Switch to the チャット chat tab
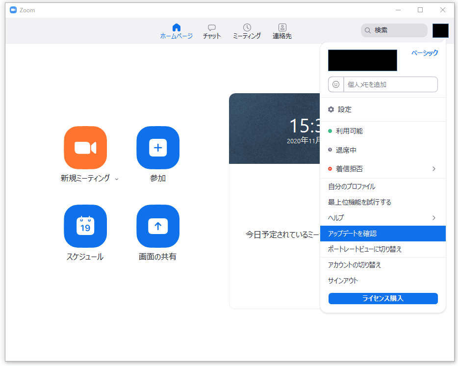458x366 pixels. pyautogui.click(x=212, y=31)
